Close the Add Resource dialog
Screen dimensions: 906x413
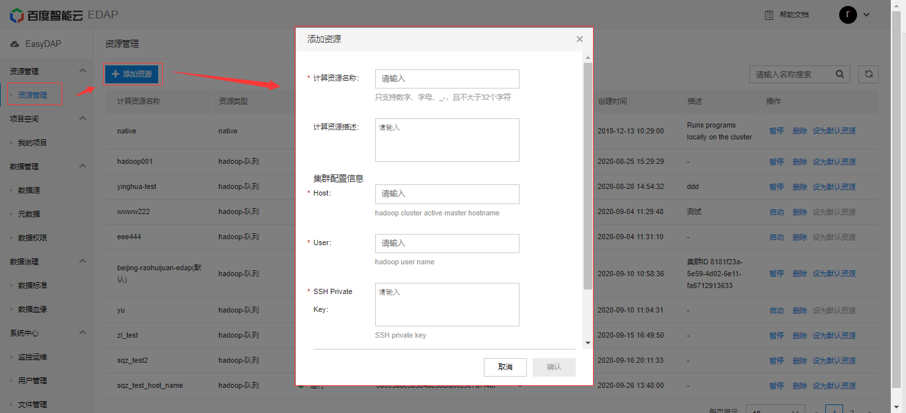tap(580, 40)
